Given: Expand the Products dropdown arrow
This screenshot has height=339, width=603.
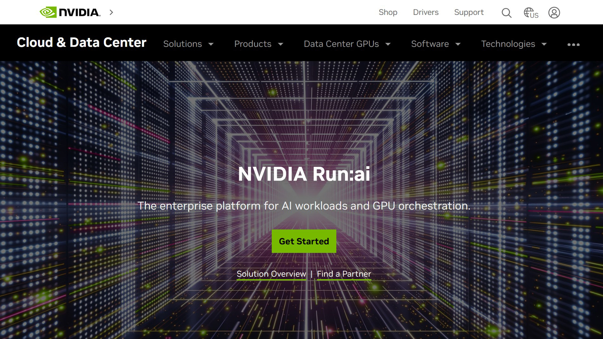Looking at the screenshot, I should coord(281,44).
